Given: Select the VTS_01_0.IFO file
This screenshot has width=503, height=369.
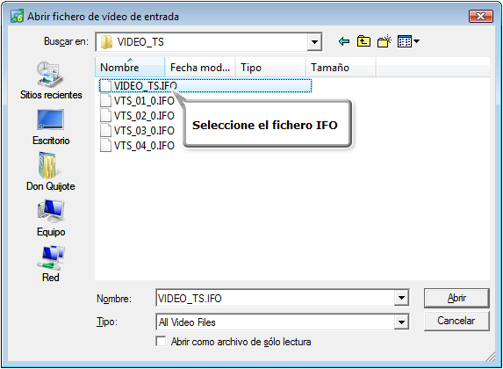Looking at the screenshot, I should (137, 101).
